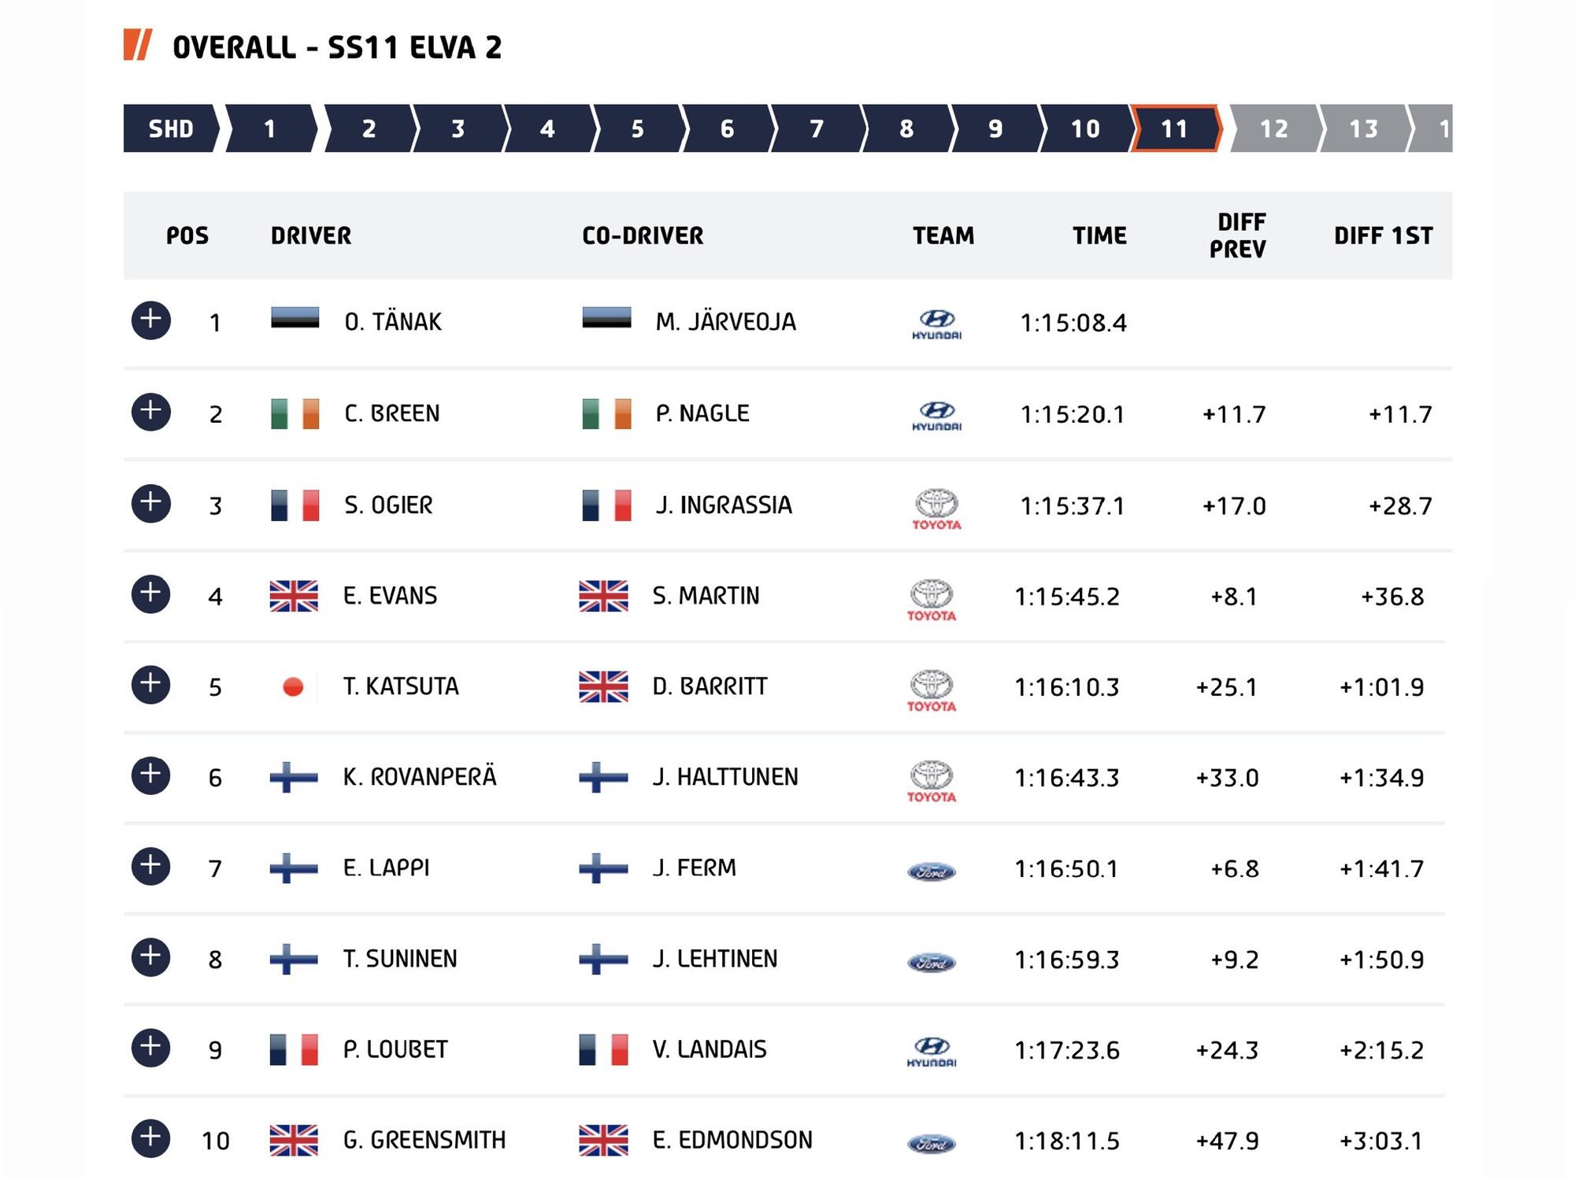Click Hyundai team logo in Tänak's row

point(936,324)
